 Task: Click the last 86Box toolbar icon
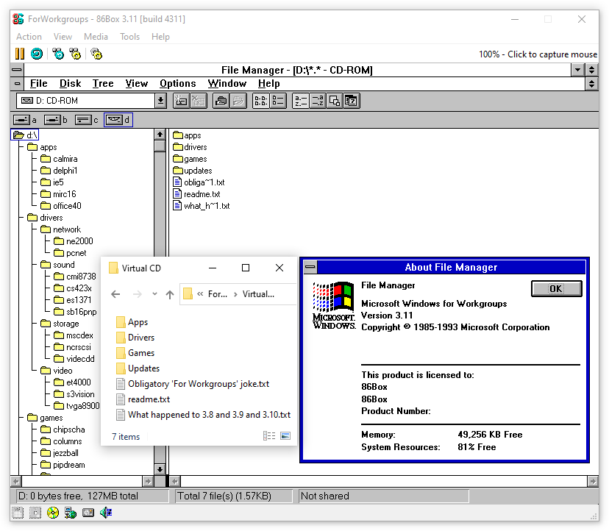pos(96,54)
